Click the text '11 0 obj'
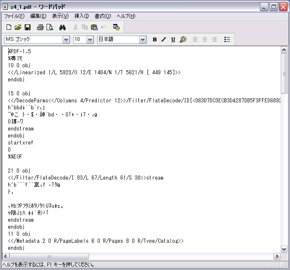Viewport: 290px width, 270px height. tap(19, 234)
